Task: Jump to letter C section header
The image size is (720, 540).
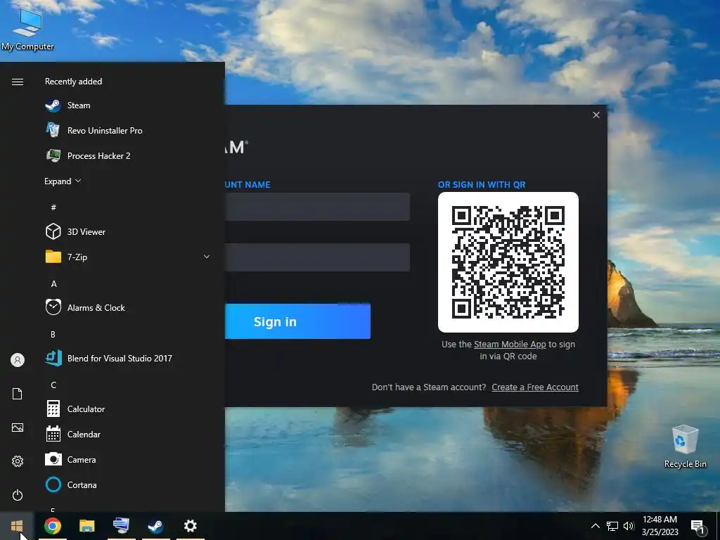Action: pos(53,385)
